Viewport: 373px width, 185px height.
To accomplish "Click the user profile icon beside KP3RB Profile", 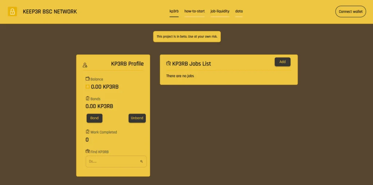I will pos(85,65).
